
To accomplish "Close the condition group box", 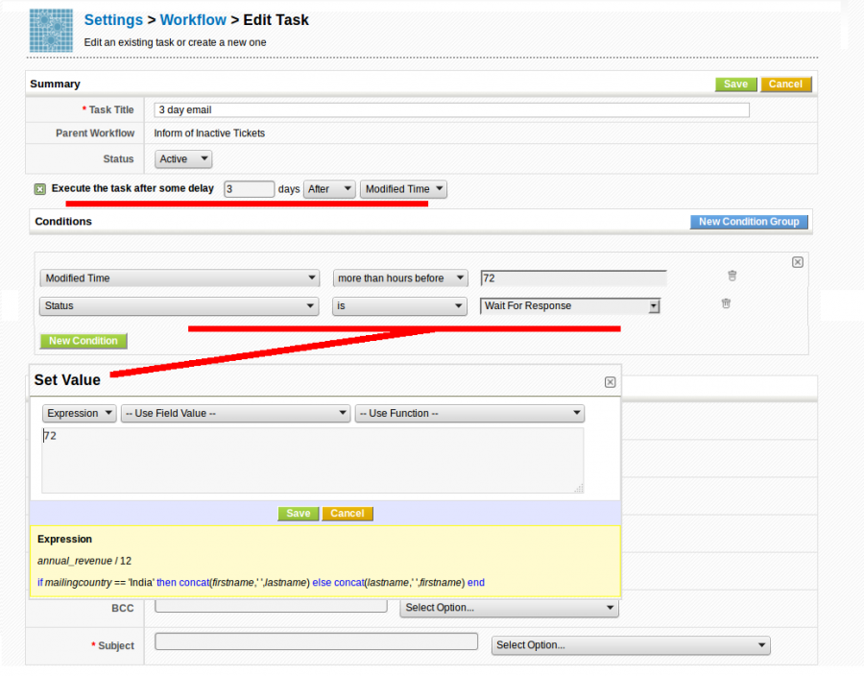I will tap(797, 261).
